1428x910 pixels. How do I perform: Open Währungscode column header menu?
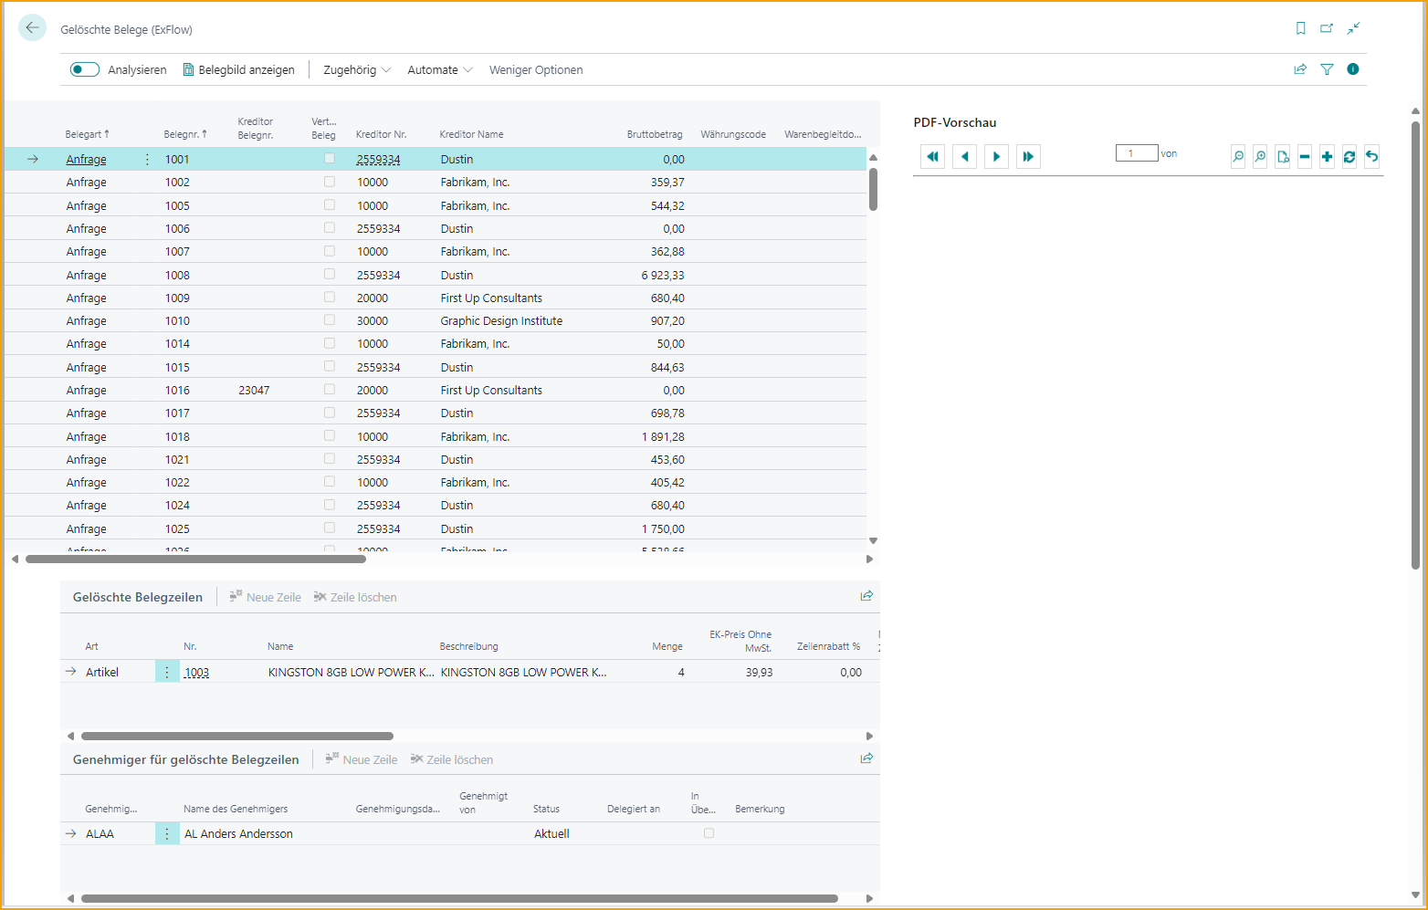(x=733, y=134)
